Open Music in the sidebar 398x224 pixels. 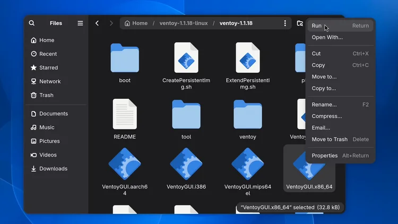[x=56, y=127]
